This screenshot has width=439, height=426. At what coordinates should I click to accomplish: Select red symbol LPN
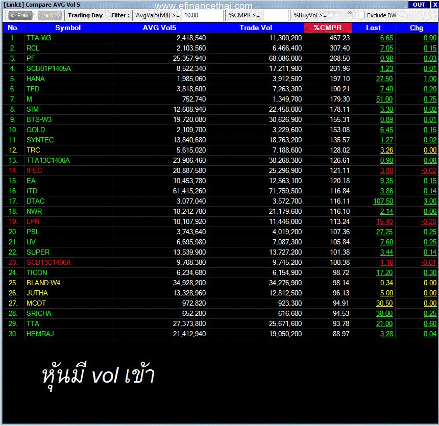tap(33, 222)
